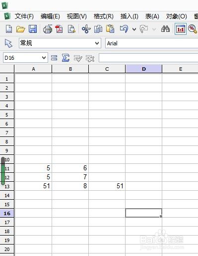The image size is (198, 256).
Task: Select column B header
Action: 70,69
